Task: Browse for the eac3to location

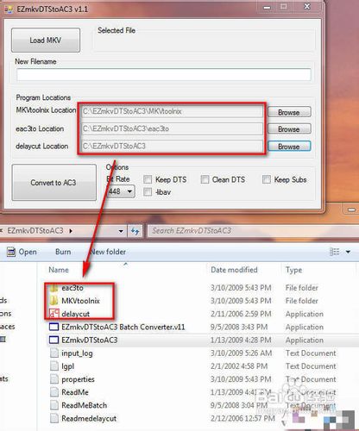Action: click(x=289, y=129)
